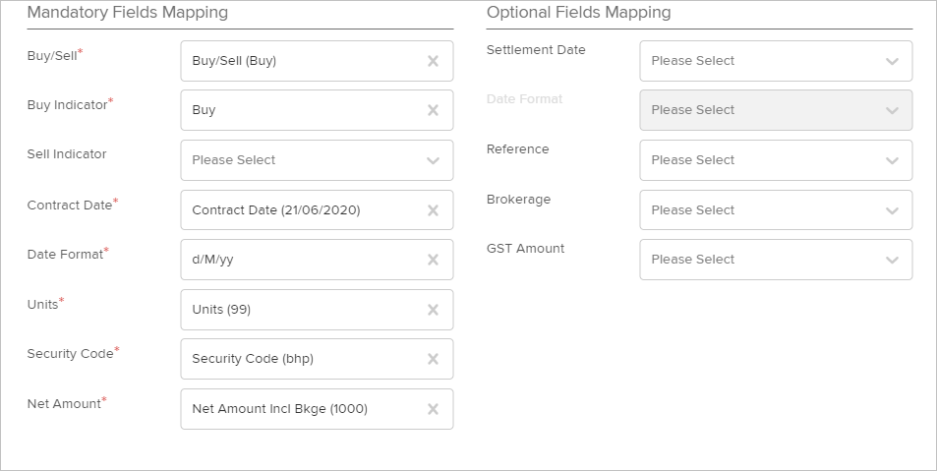This screenshot has height=471, width=937.
Task: Expand the Brokerage dropdown
Action: click(x=776, y=209)
